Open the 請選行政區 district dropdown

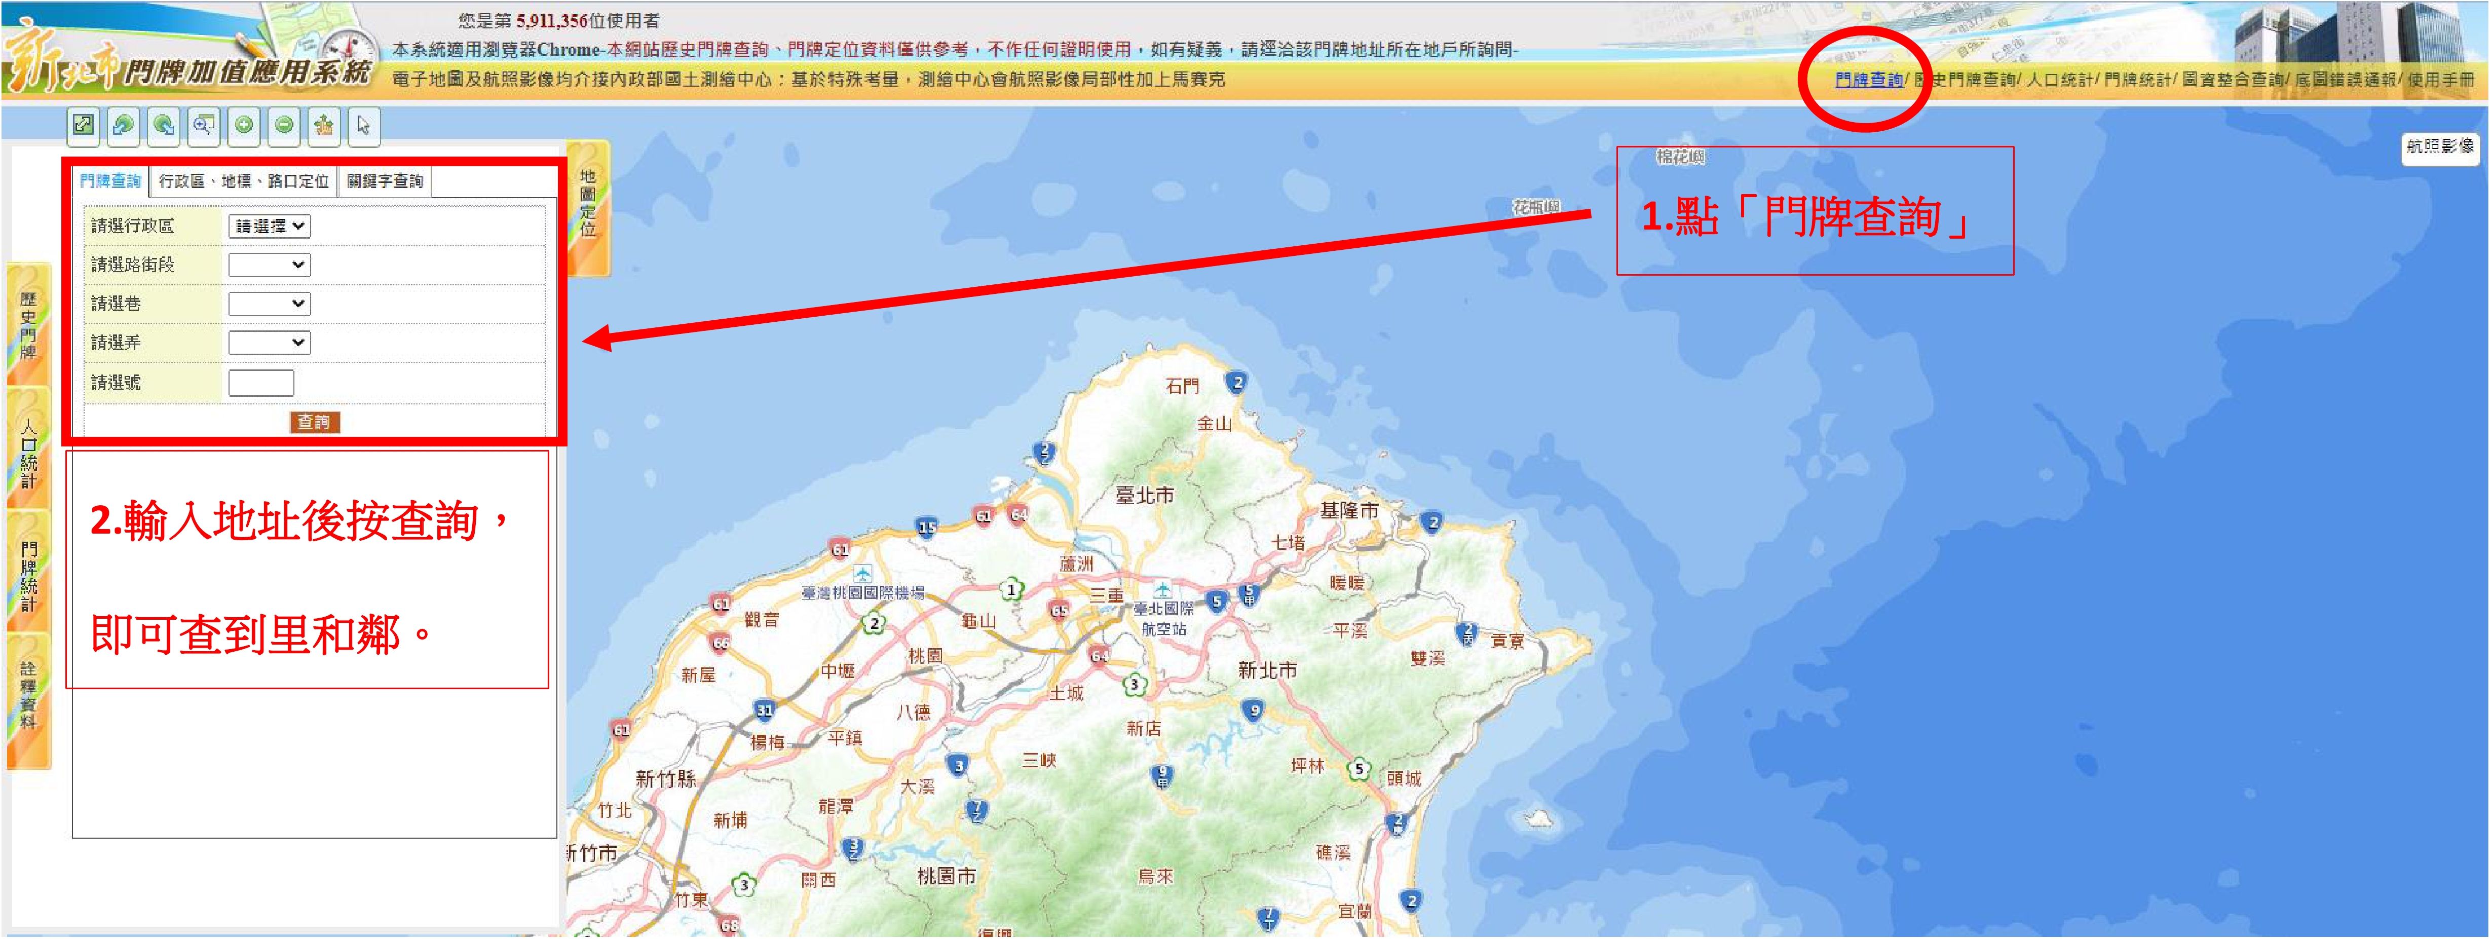[x=269, y=227]
